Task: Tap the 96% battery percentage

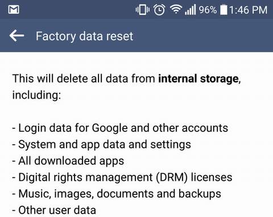Action: (208, 10)
